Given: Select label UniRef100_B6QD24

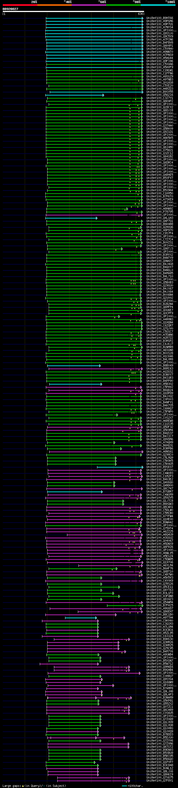Looking at the screenshot, I should pos(159,390).
